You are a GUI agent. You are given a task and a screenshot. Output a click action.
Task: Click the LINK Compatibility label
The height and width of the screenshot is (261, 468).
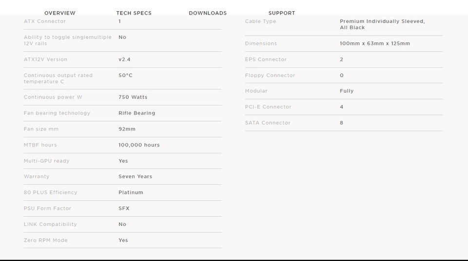(50, 224)
